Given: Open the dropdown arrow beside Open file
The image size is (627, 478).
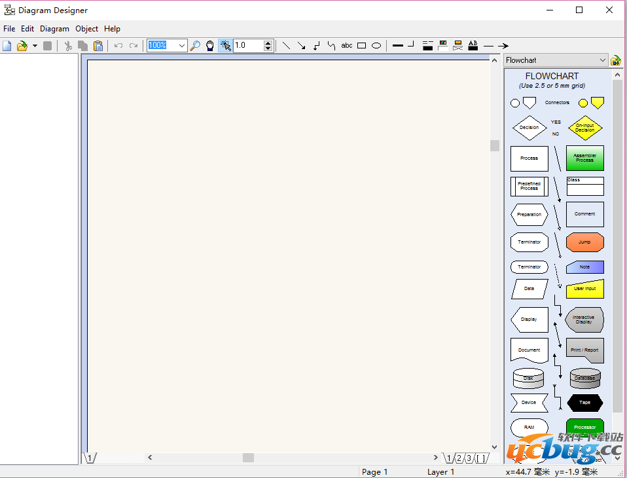Looking at the screenshot, I should [x=35, y=46].
